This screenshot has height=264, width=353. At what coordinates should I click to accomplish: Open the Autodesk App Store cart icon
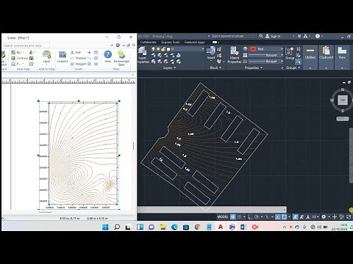(x=299, y=36)
